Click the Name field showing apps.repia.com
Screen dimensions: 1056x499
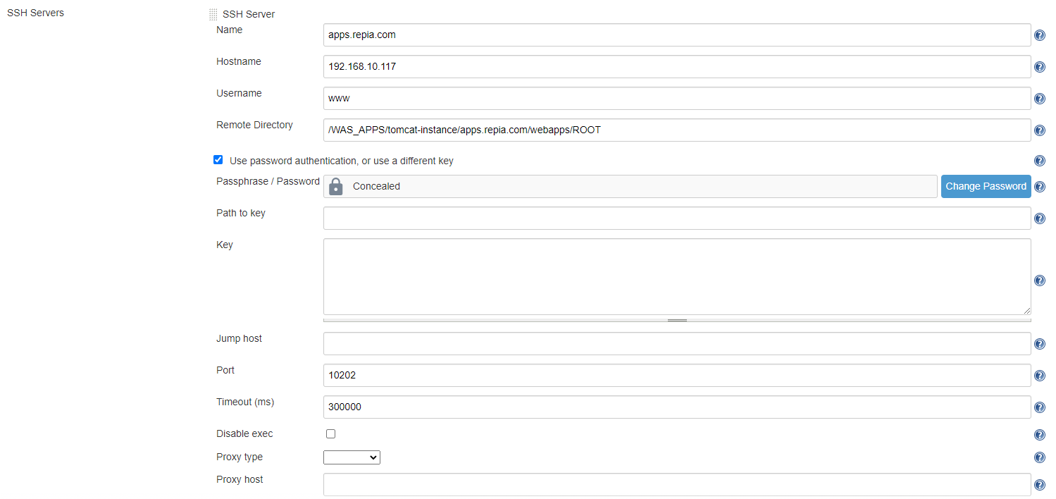(676, 35)
